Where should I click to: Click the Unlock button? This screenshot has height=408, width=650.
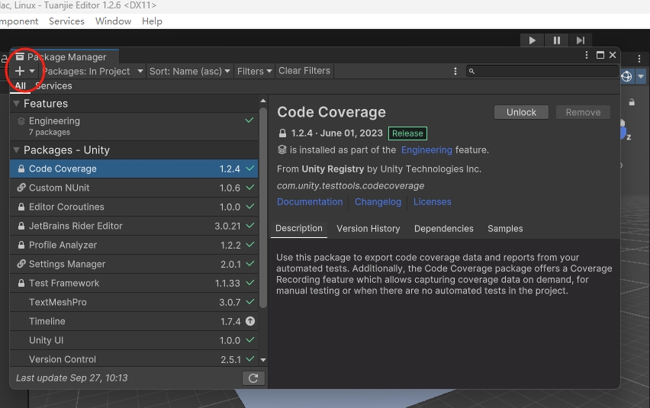point(521,112)
